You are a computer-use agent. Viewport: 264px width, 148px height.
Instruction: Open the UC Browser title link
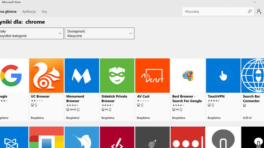click(x=40, y=96)
